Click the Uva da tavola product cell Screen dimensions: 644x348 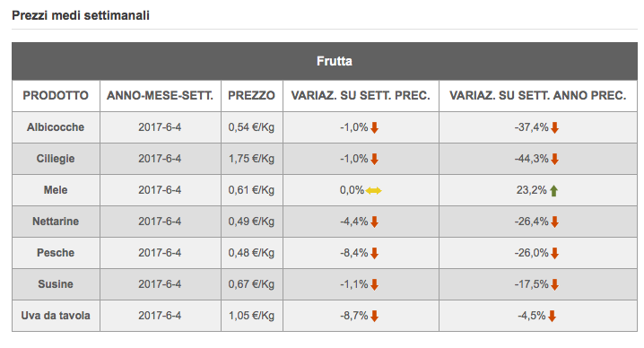point(56,316)
